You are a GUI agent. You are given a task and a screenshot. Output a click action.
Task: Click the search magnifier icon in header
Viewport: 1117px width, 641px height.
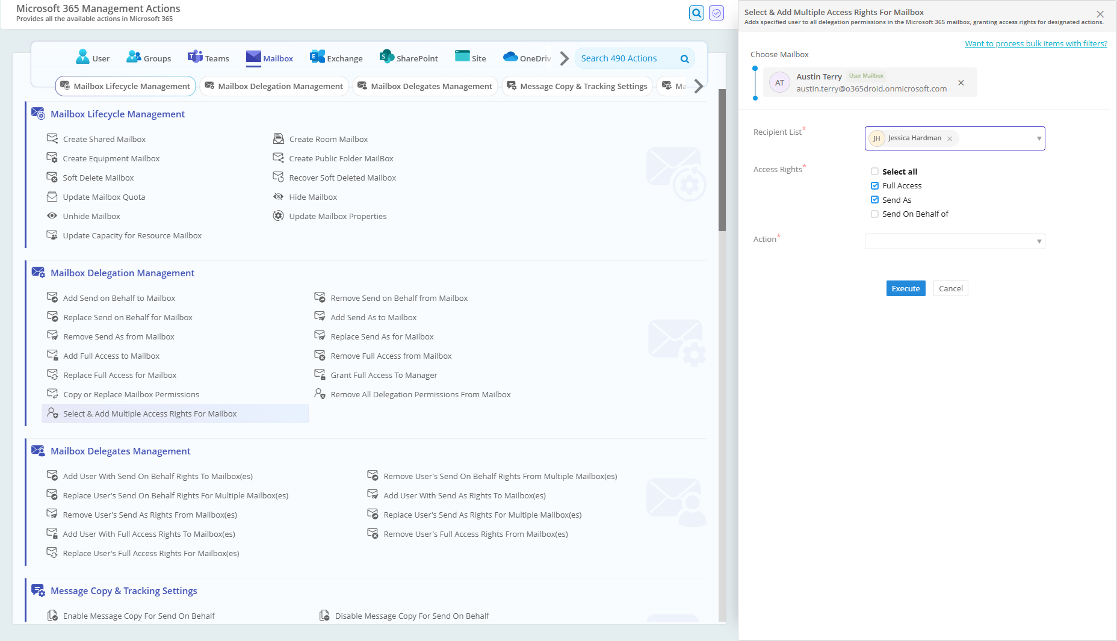[x=696, y=13]
